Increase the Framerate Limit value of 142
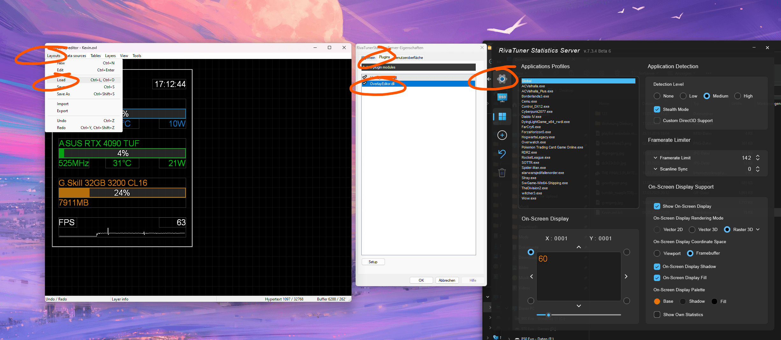This screenshot has height=340, width=781. click(x=758, y=156)
